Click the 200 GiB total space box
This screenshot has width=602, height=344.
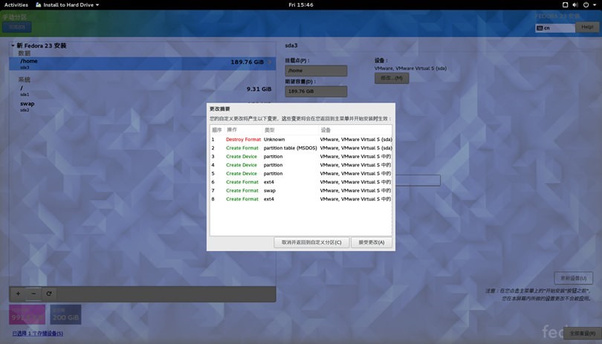65,314
